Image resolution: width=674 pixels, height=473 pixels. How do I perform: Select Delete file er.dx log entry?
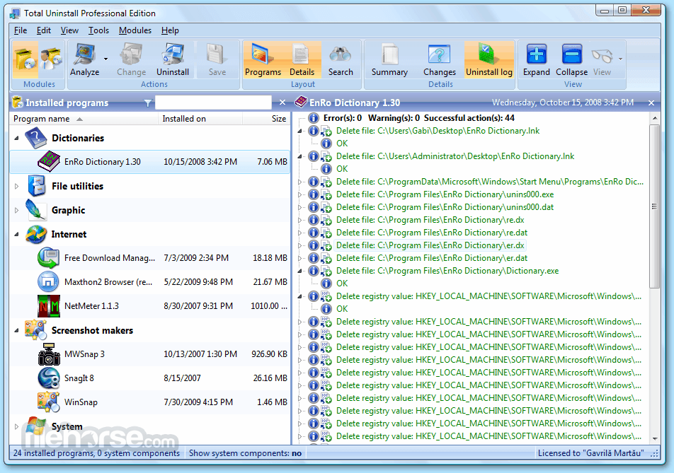coord(430,245)
